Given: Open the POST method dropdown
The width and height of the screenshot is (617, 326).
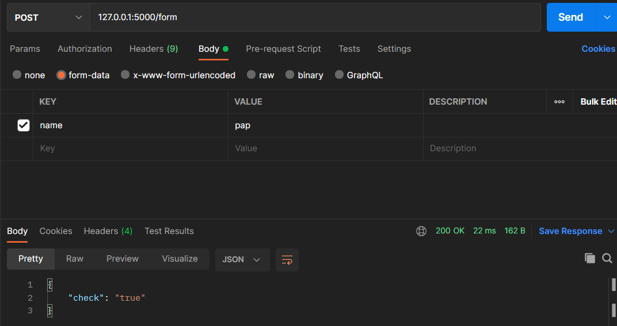Looking at the screenshot, I should [x=48, y=17].
